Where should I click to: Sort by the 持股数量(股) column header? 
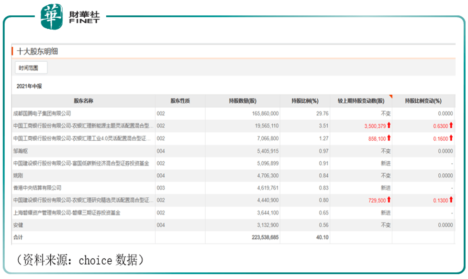243,101
